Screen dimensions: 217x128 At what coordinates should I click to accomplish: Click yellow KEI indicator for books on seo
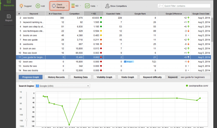[101, 36]
